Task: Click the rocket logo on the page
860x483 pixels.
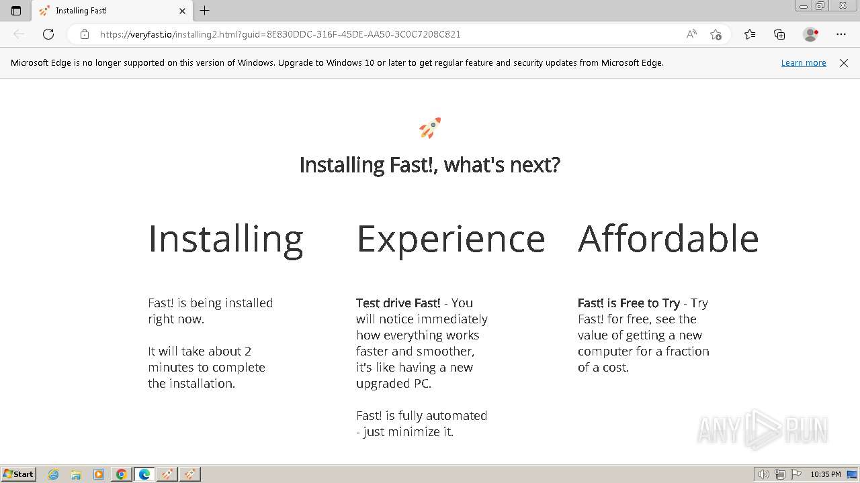Action: (430, 127)
